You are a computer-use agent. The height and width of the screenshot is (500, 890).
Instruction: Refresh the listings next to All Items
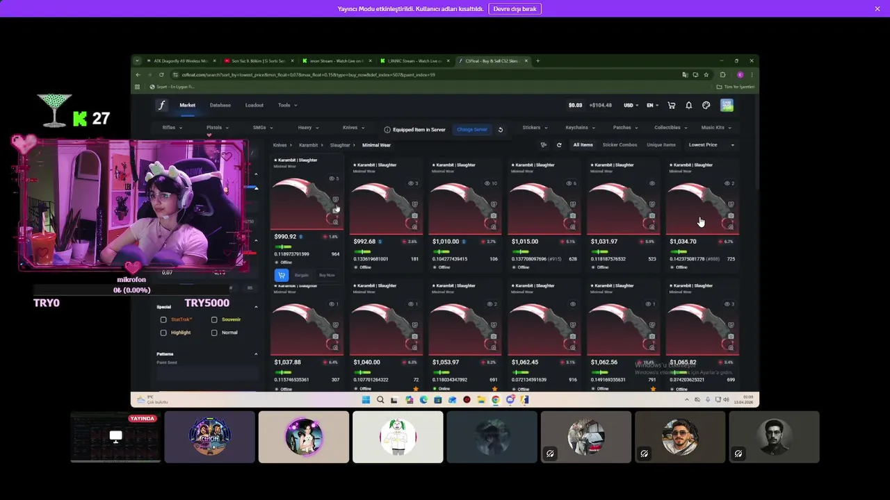(x=559, y=145)
